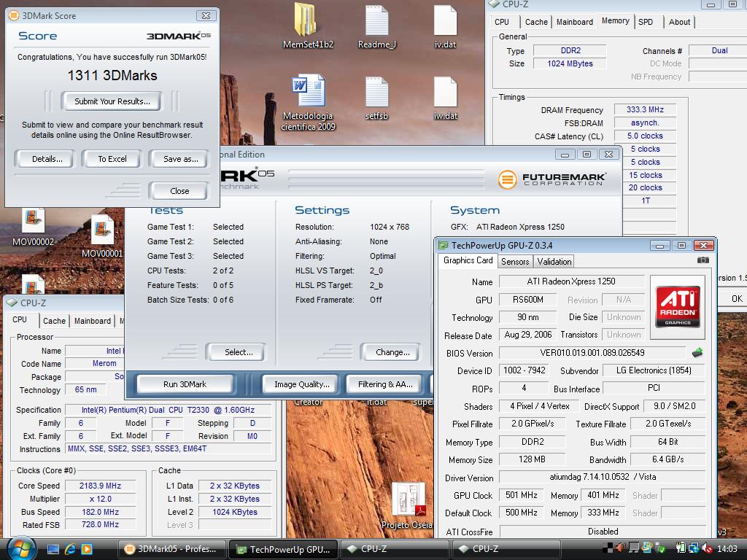Switch to Sensors tab in GPU-Z

515,262
